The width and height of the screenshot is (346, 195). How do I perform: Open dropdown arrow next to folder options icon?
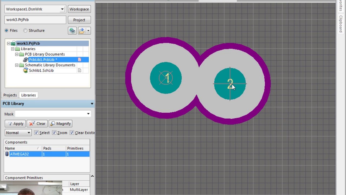[x=88, y=31]
